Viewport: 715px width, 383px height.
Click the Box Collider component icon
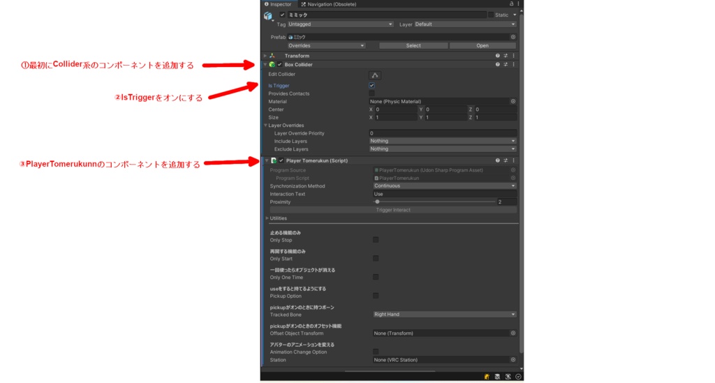(272, 65)
